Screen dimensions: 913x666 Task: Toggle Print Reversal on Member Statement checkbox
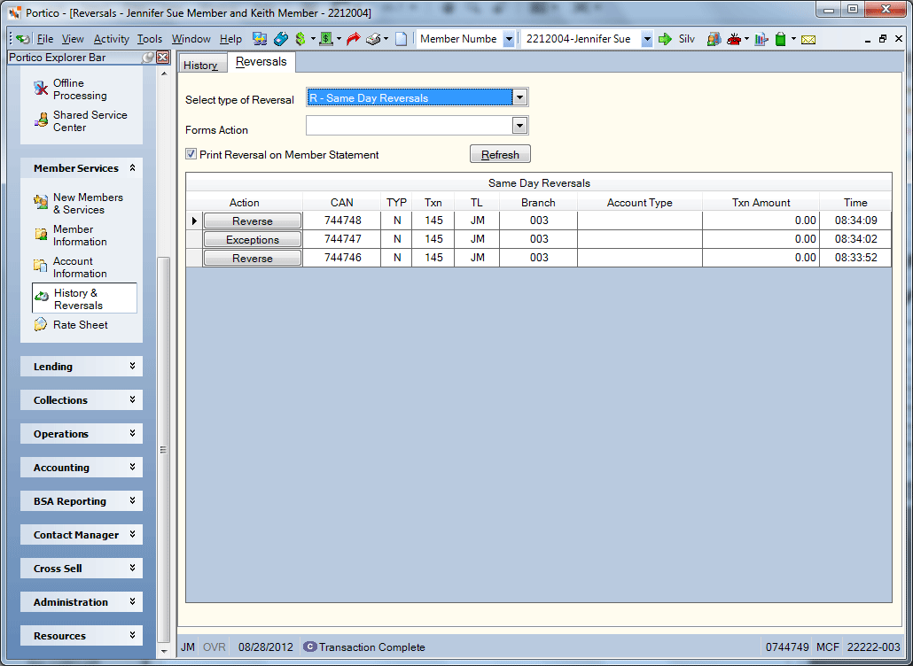point(191,154)
